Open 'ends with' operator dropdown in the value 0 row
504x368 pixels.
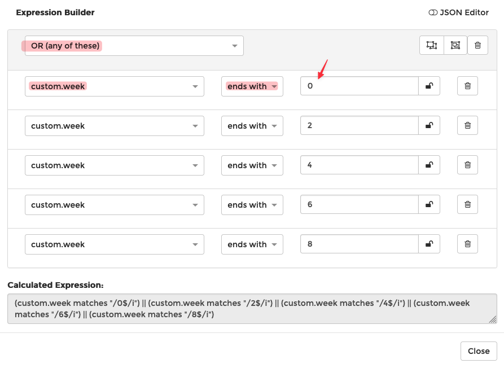252,86
